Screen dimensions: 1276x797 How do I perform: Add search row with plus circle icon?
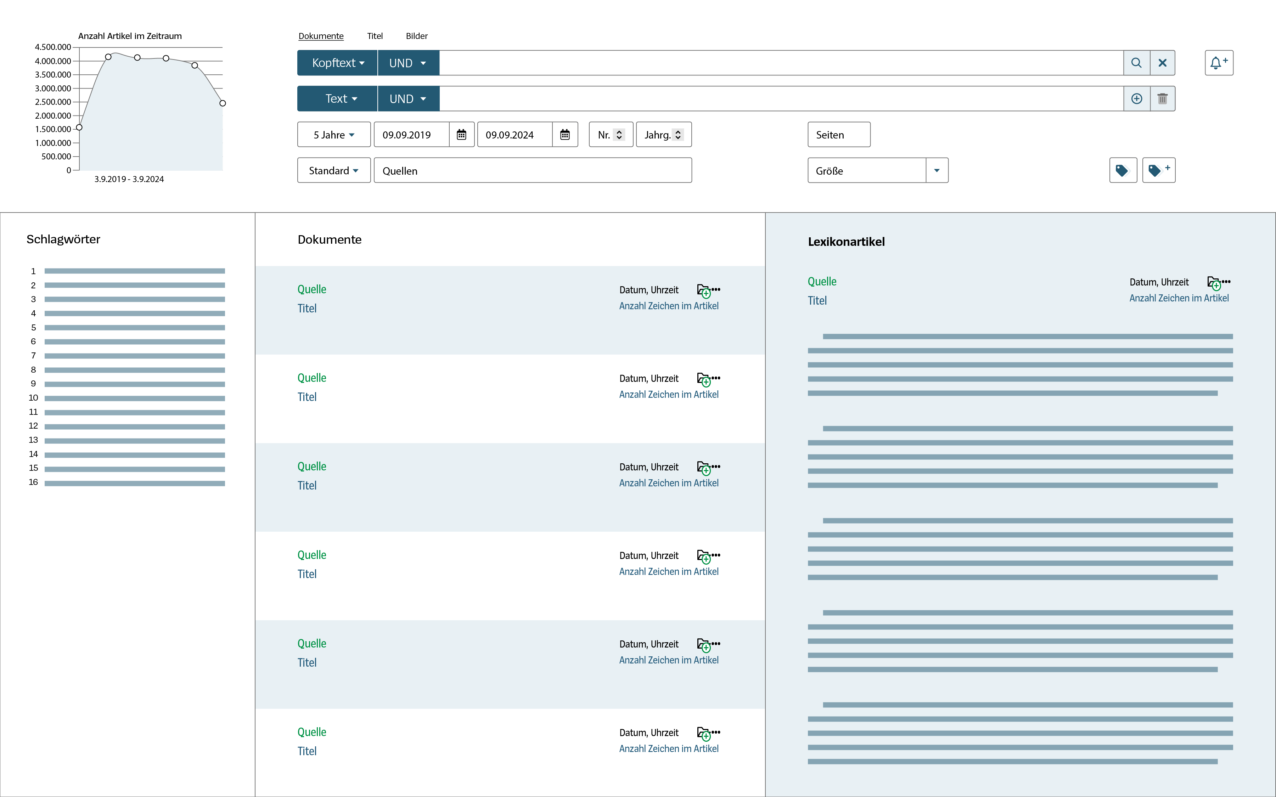click(1136, 98)
